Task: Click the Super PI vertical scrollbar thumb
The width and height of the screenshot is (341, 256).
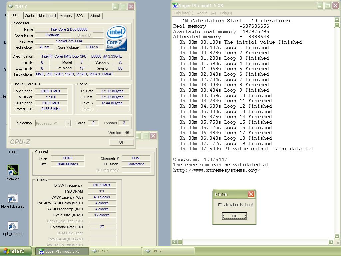Action: tap(337, 25)
